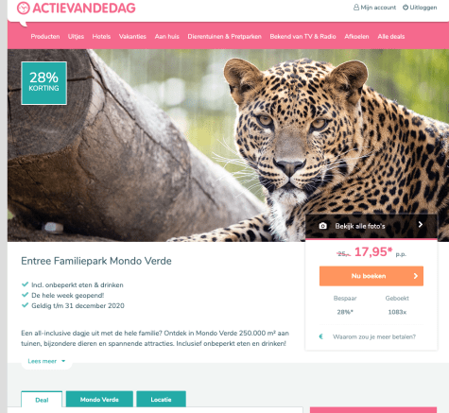Open the Bekend van TV & Radio menu
The height and width of the screenshot is (413, 449).
point(302,37)
